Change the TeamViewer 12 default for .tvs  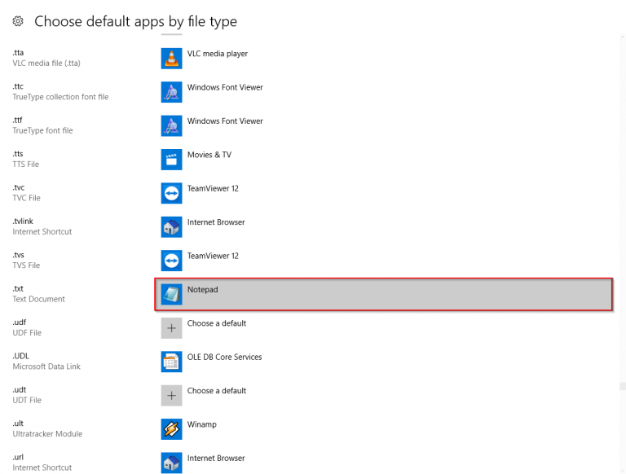click(213, 256)
